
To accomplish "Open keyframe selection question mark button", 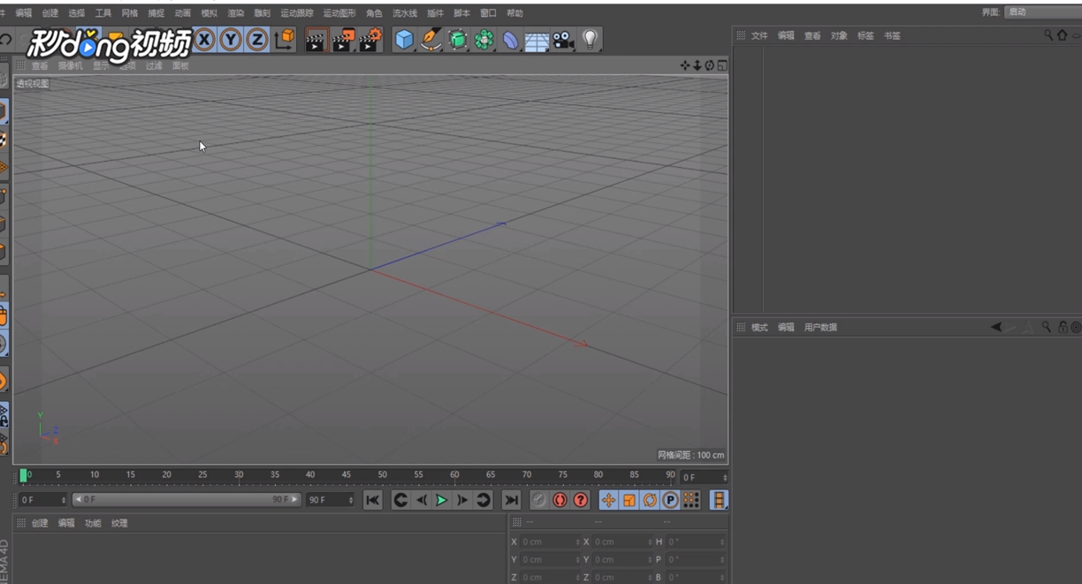I will (x=581, y=500).
